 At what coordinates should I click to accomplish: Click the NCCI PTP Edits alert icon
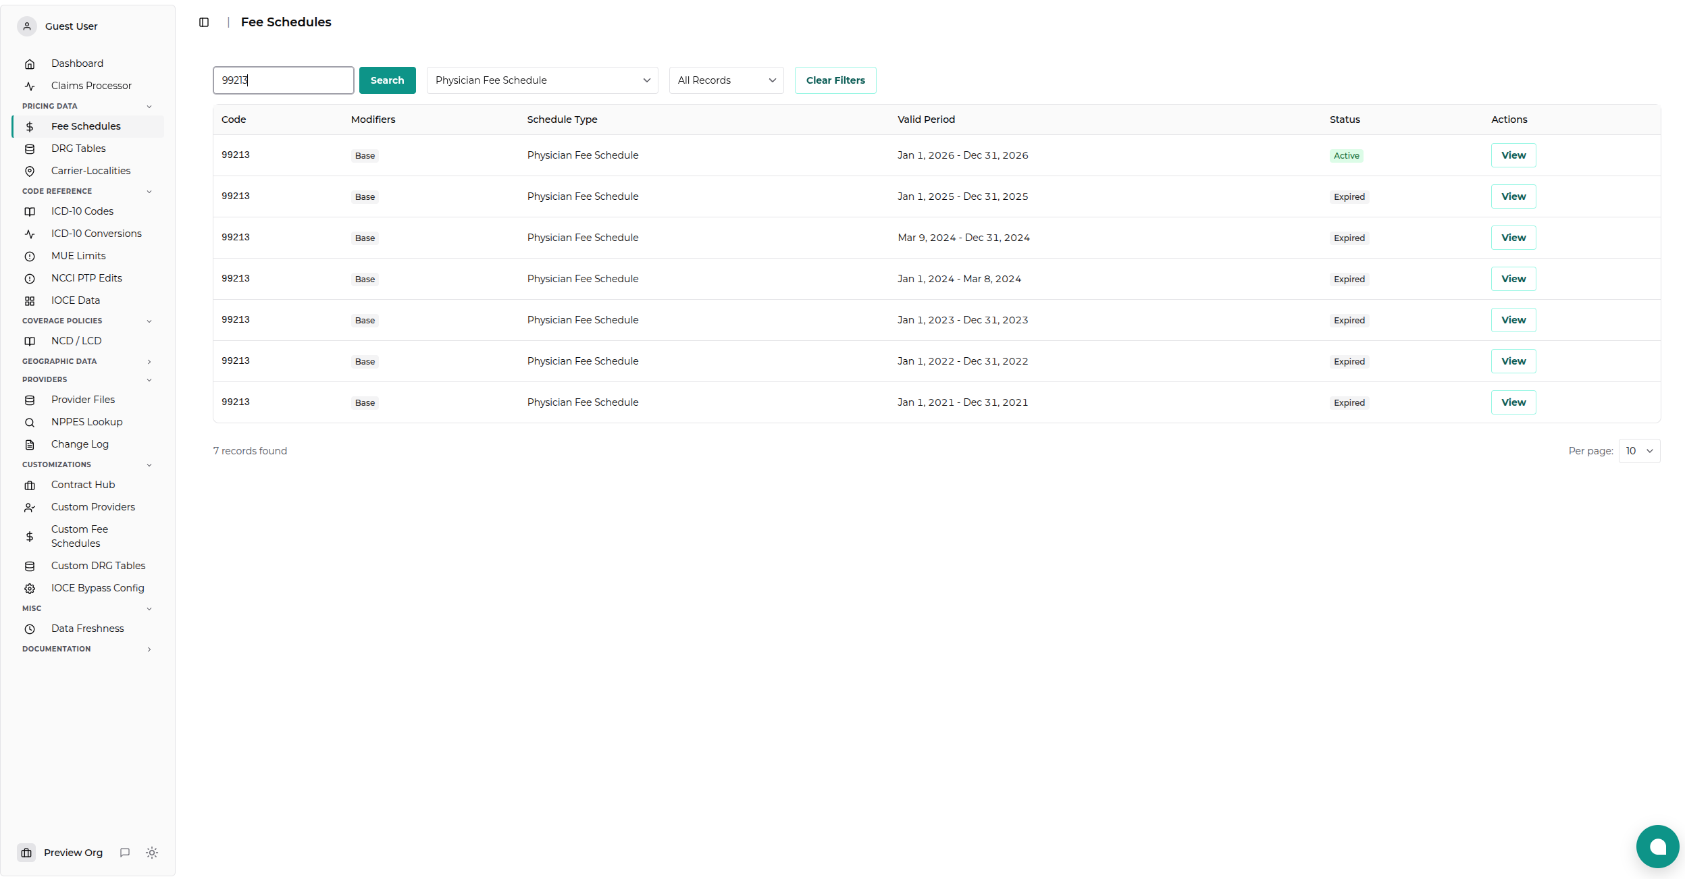(x=30, y=279)
